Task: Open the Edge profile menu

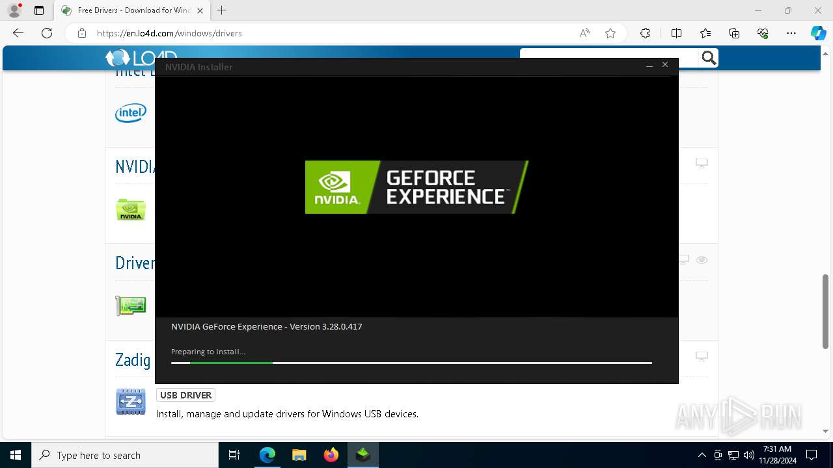Action: tap(14, 10)
